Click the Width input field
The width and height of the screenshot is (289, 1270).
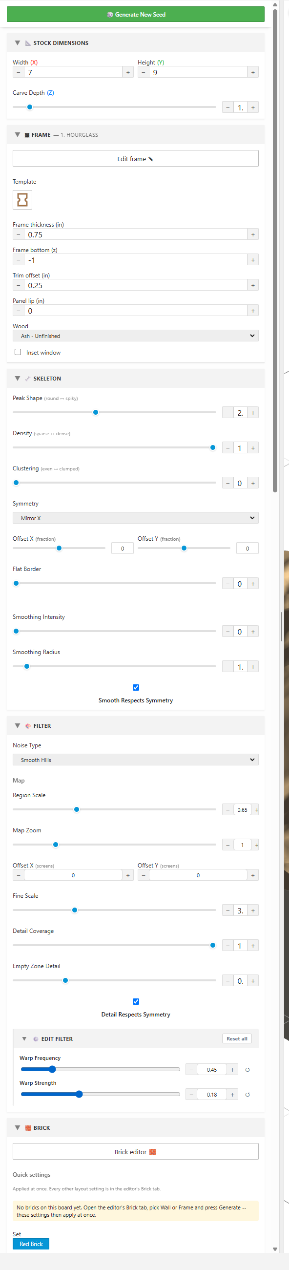(73, 72)
